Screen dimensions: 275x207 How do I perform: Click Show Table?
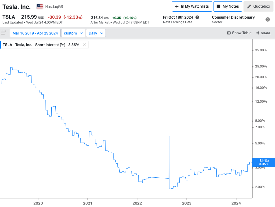[x=239, y=33]
